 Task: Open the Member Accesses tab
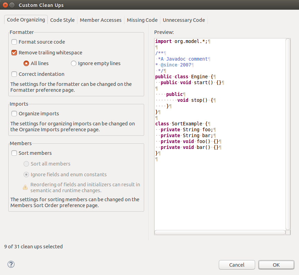[x=101, y=20]
